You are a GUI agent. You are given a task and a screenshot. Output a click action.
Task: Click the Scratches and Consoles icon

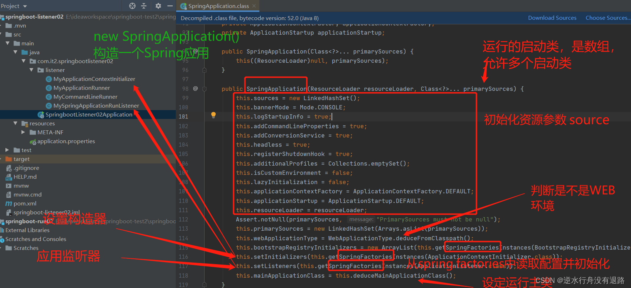click(2, 239)
